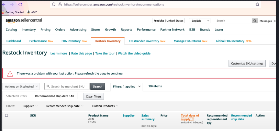
Task: Click the Customize SKU settings button
Action: point(247,64)
